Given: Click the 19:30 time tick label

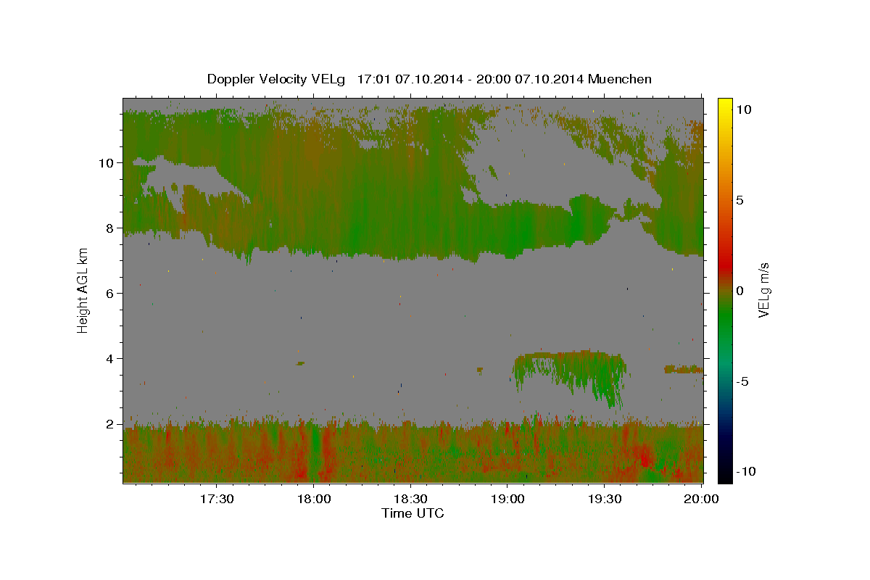Looking at the screenshot, I should (x=605, y=499).
